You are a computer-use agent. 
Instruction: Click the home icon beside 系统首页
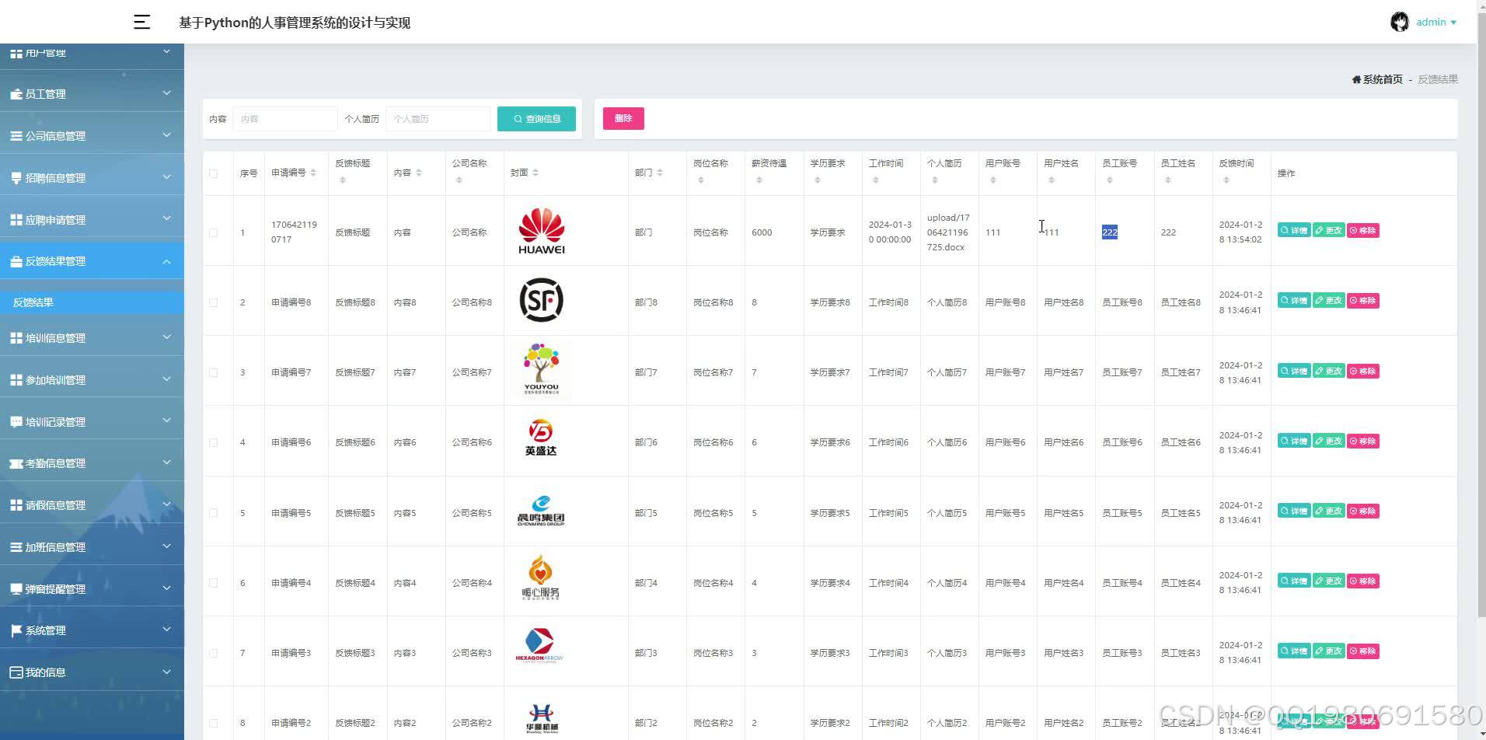tap(1356, 79)
